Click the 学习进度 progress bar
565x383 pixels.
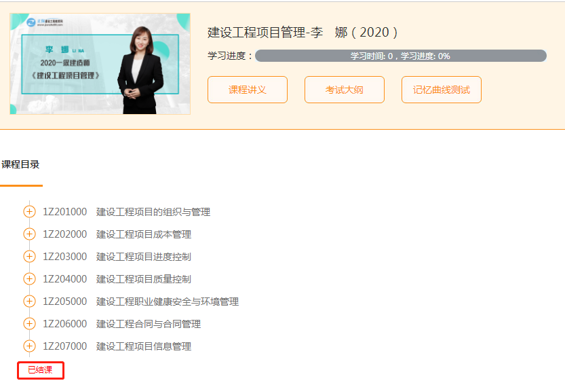(x=400, y=56)
